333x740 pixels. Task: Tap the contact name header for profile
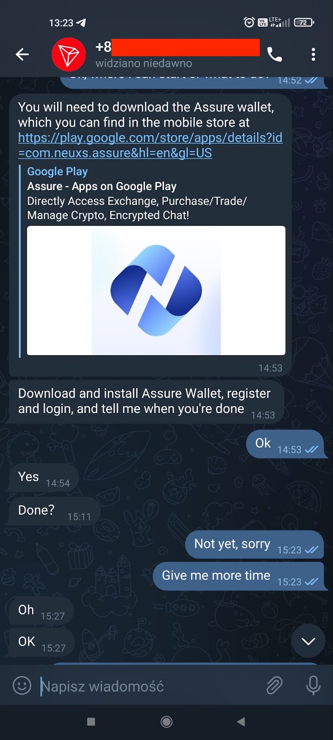click(178, 54)
